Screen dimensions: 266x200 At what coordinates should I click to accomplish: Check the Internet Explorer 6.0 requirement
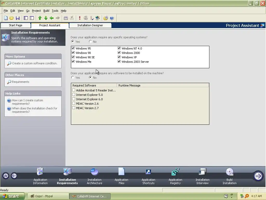pyautogui.click(x=74, y=99)
